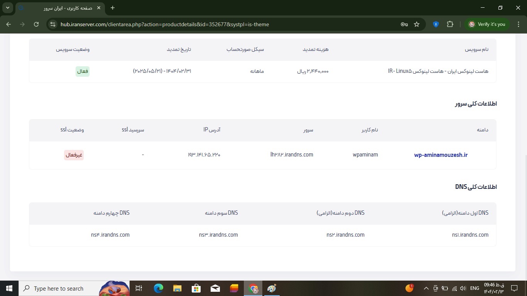Open the Windows Start menu
This screenshot has width=527, height=296.
coord(9,288)
